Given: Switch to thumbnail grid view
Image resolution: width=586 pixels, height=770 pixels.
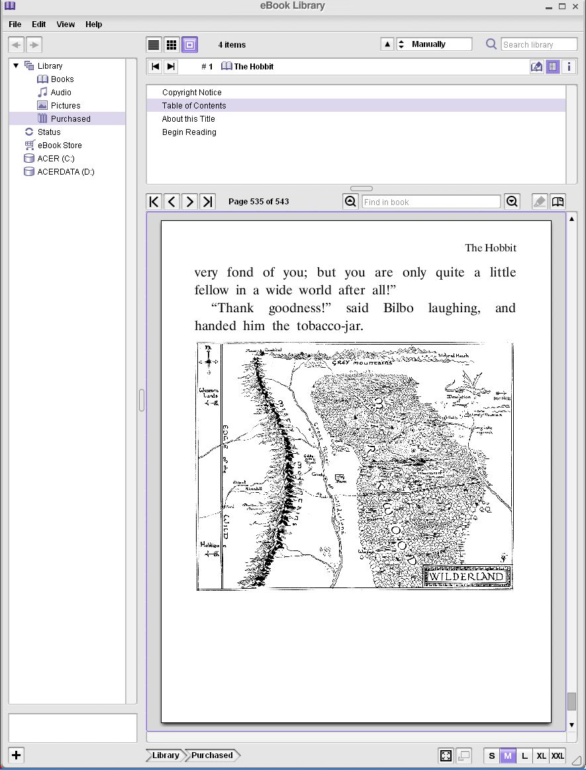Looking at the screenshot, I should (171, 45).
